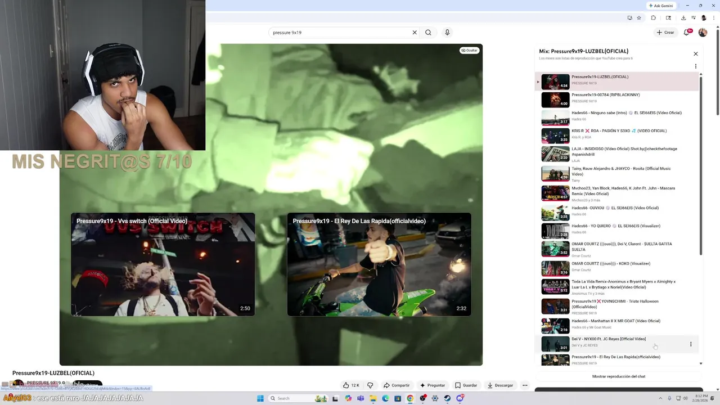Open the Copilot icon on taskbar

pyautogui.click(x=348, y=398)
